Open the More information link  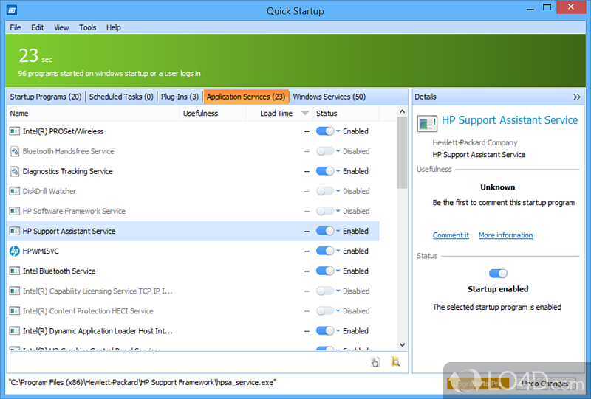506,235
